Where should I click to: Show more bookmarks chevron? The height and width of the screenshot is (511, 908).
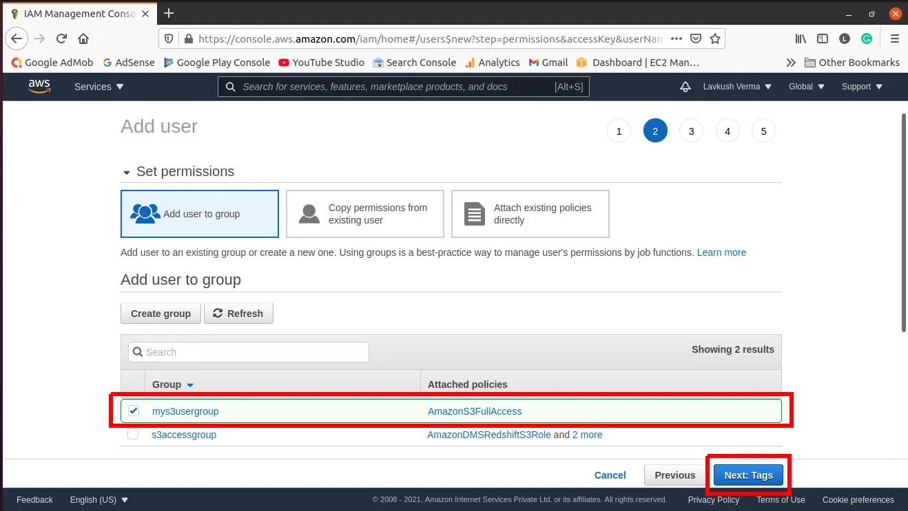(x=790, y=62)
